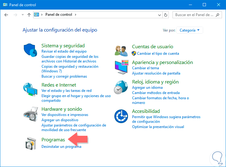Image resolution: width=226 pixels, height=167 pixels.
Task: Refresh the Control Panel view
Action: click(166, 15)
